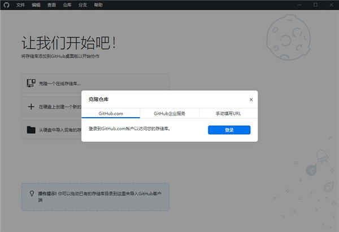This screenshot has width=339, height=232.
Task: Click the clone repository icon
Action: coord(31,83)
